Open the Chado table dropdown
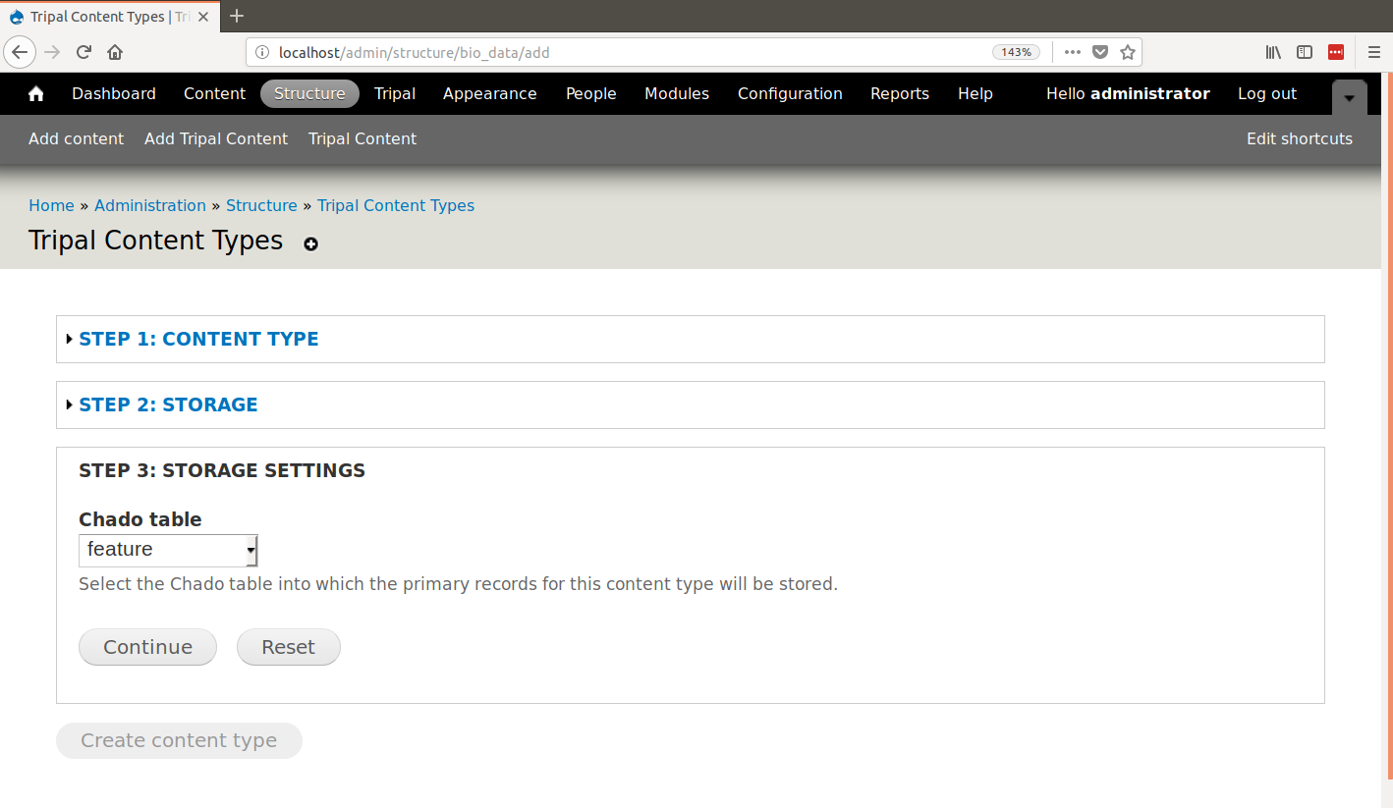 coord(168,550)
